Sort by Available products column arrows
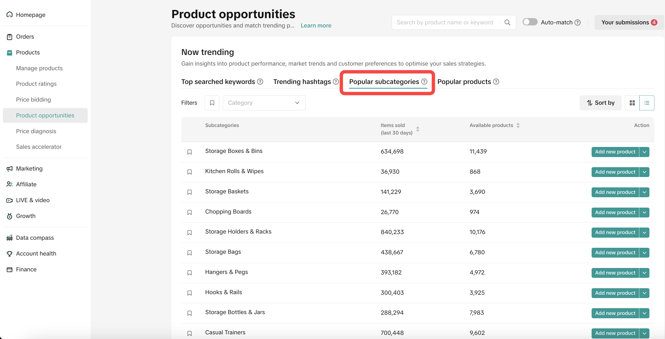 tap(518, 125)
